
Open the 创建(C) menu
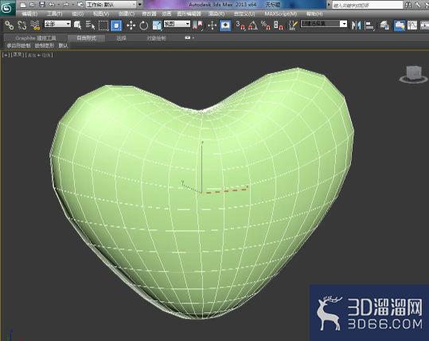click(127, 14)
